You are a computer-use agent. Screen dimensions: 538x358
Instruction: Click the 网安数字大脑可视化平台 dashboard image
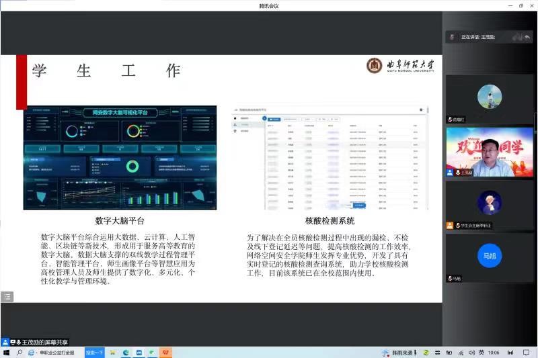121,157
